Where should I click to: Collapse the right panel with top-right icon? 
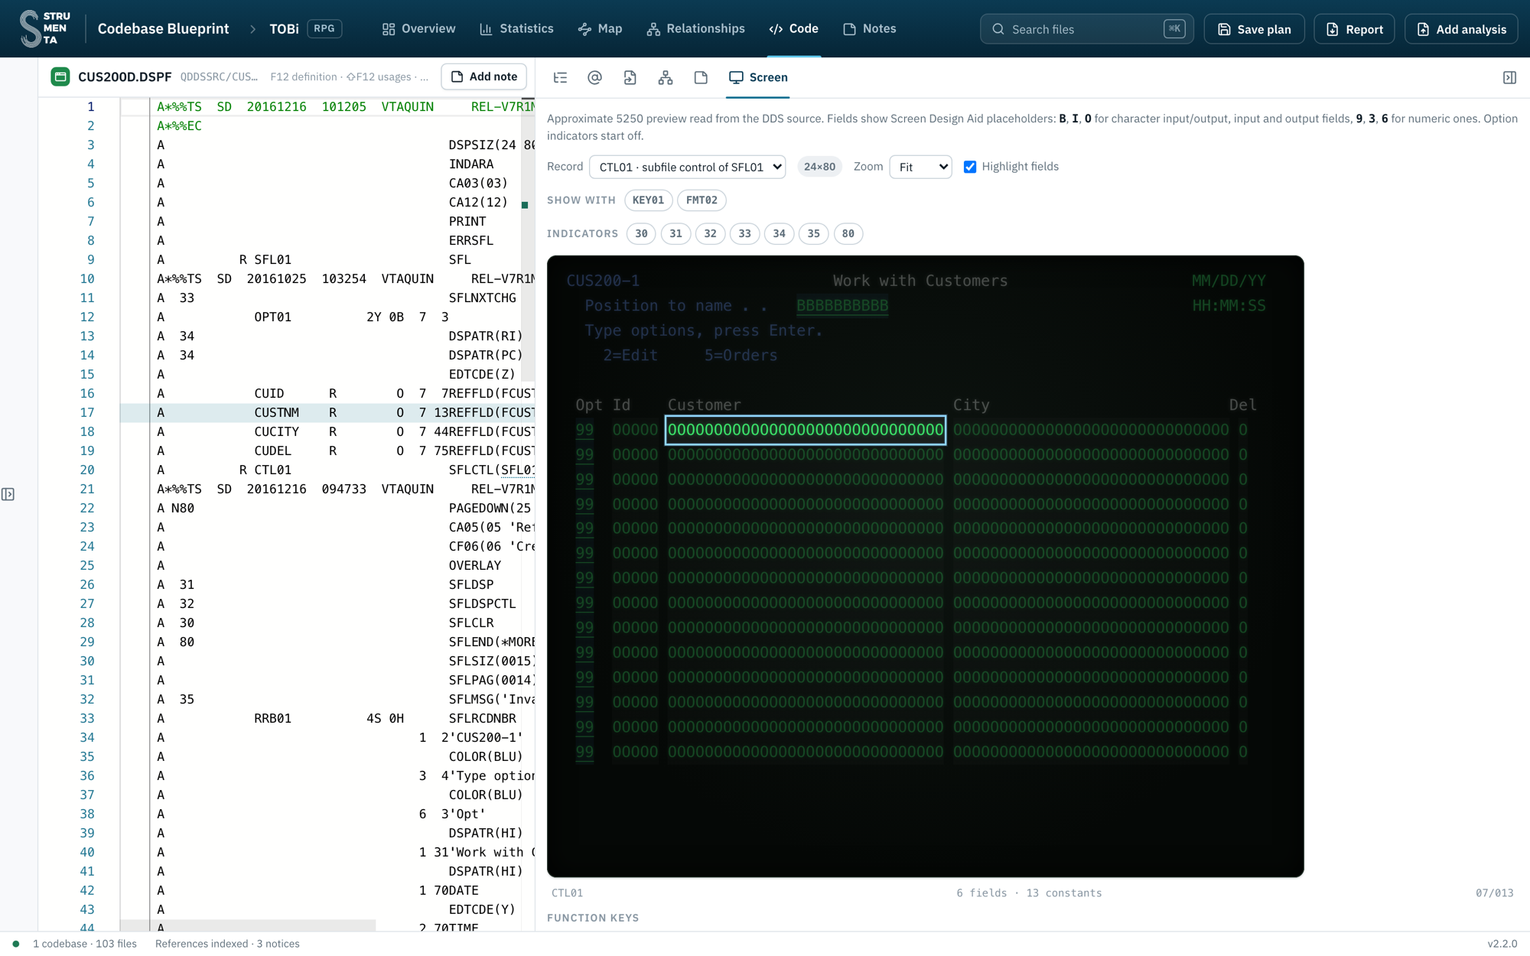(1509, 77)
